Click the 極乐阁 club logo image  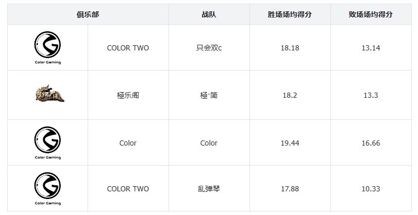click(47, 95)
